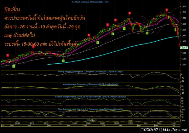This screenshot has height=133, width=189.
Task: Click the May month label
Action: 156,125
